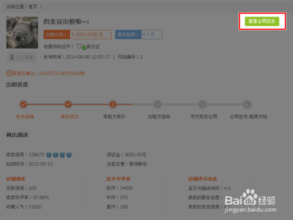Click the publish time 2014-08-08 12:00:17

click(x=88, y=57)
